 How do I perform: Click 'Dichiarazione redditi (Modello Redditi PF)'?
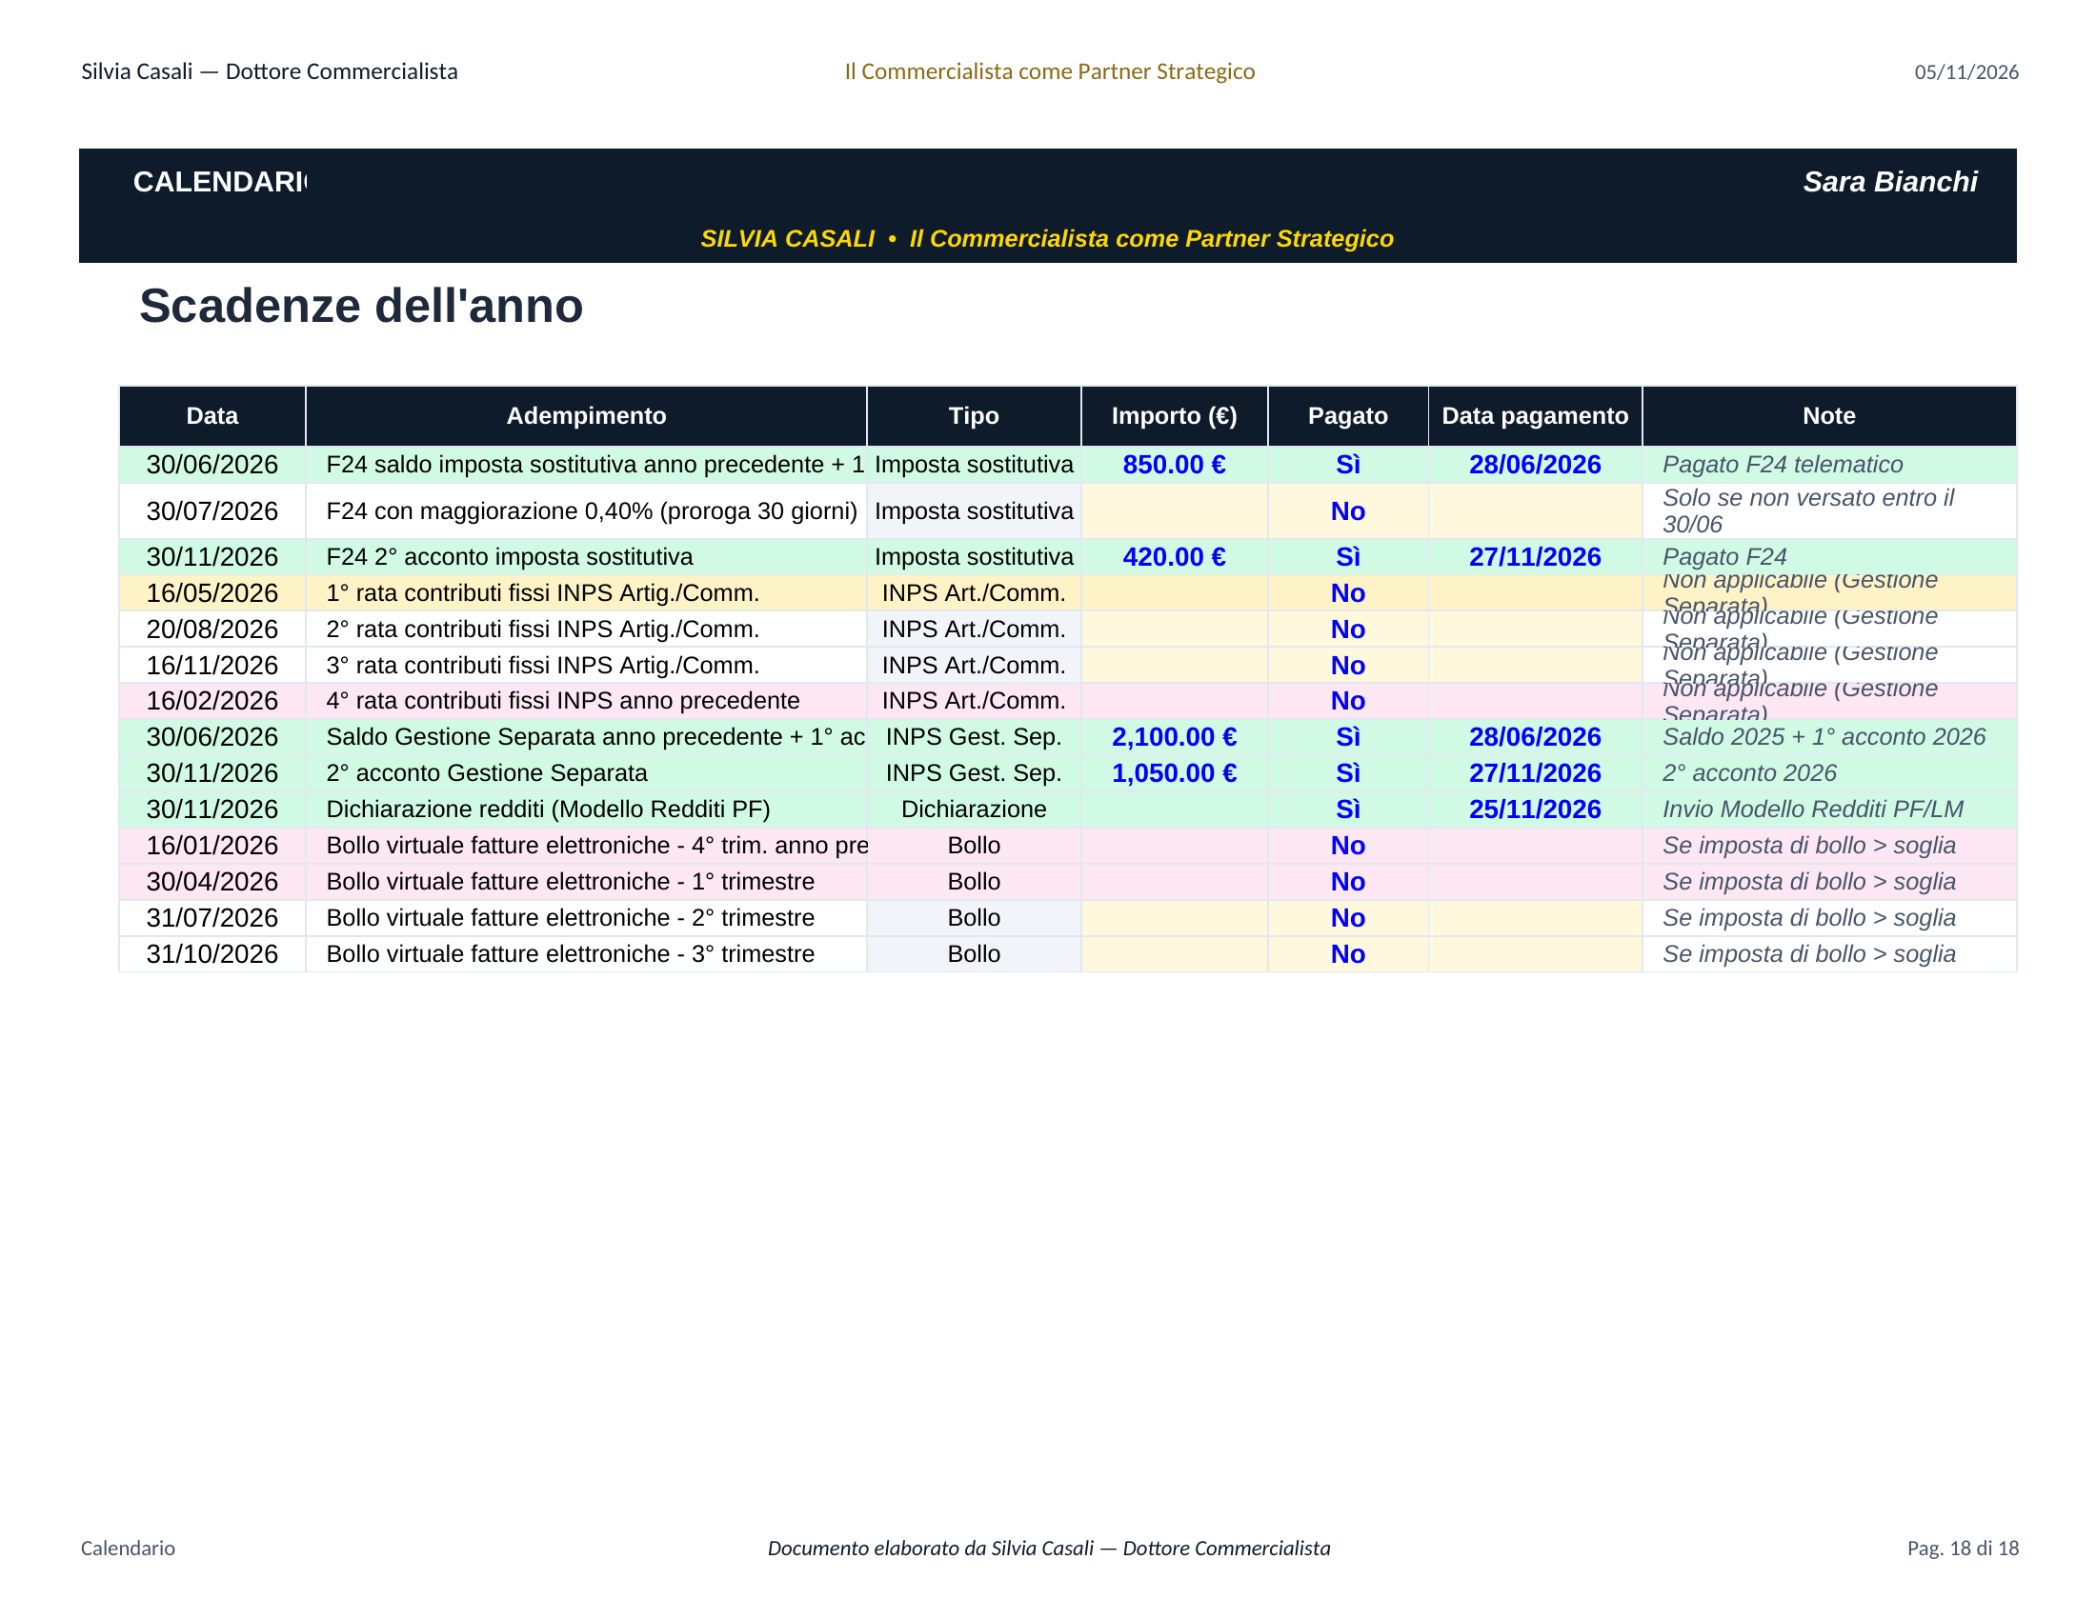tap(548, 809)
